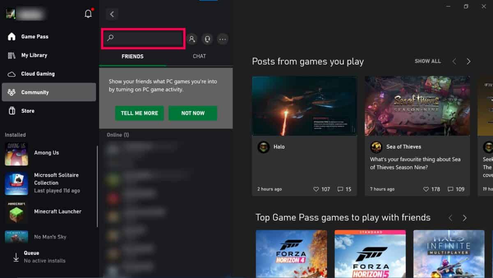Open the find people icon
This screenshot has width=493, height=278.
(x=191, y=39)
